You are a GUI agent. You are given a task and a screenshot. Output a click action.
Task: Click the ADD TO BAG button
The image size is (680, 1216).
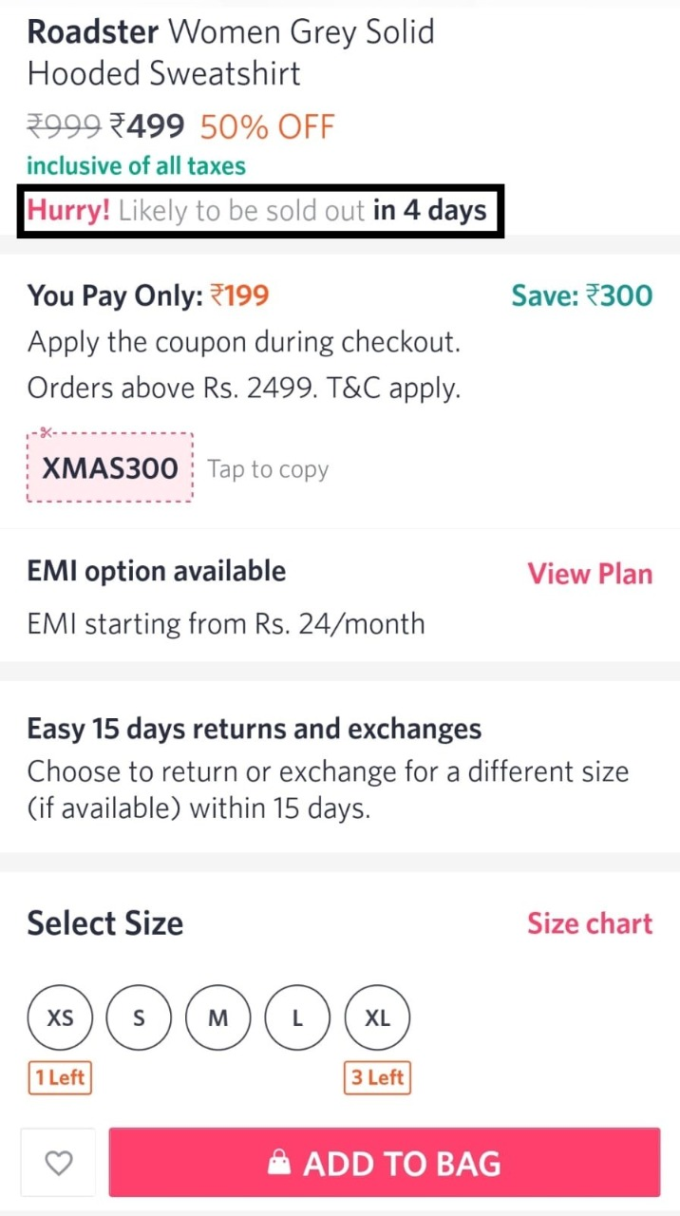pos(385,1163)
